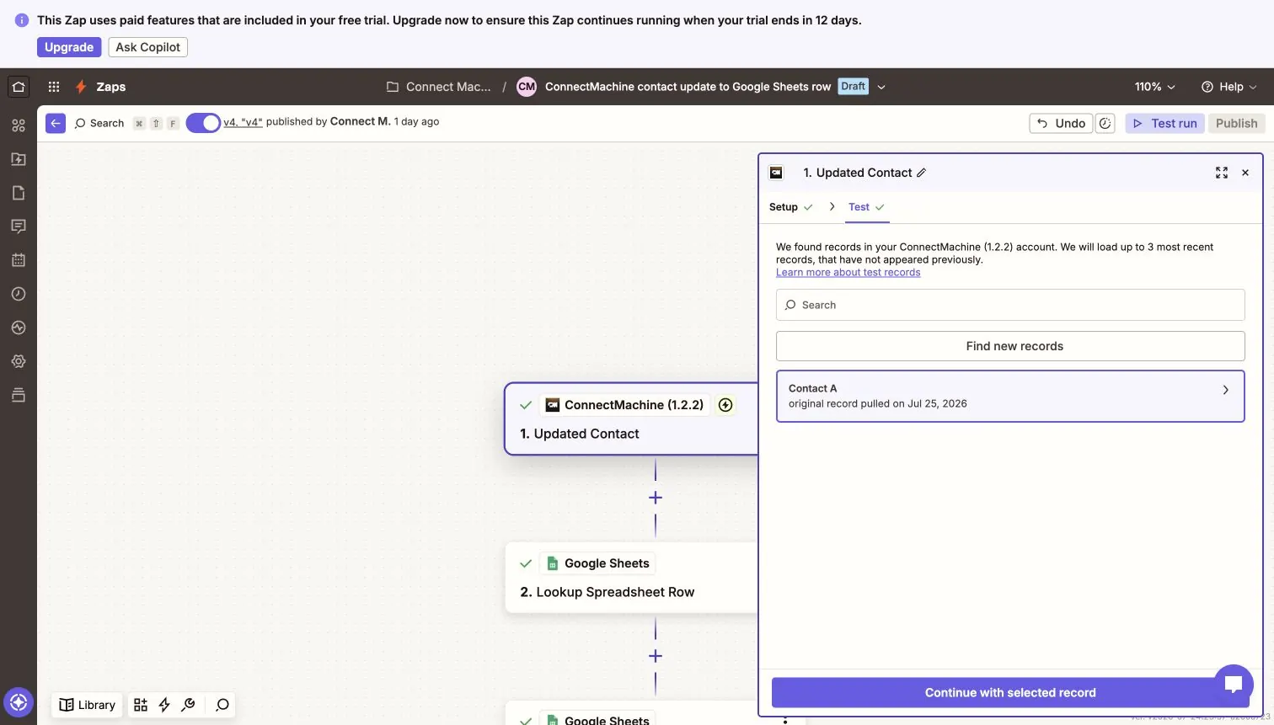Open the history clock sidebar icon

[x=19, y=294]
